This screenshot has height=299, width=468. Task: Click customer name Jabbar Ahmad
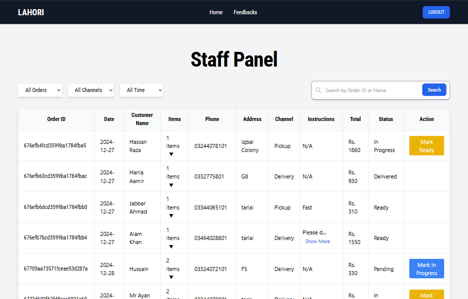[x=138, y=207]
